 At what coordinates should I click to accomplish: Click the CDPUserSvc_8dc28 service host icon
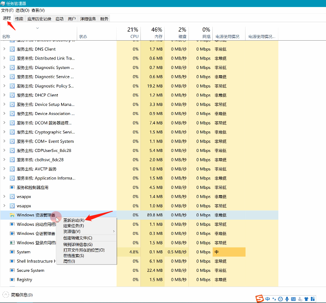click(12, 150)
